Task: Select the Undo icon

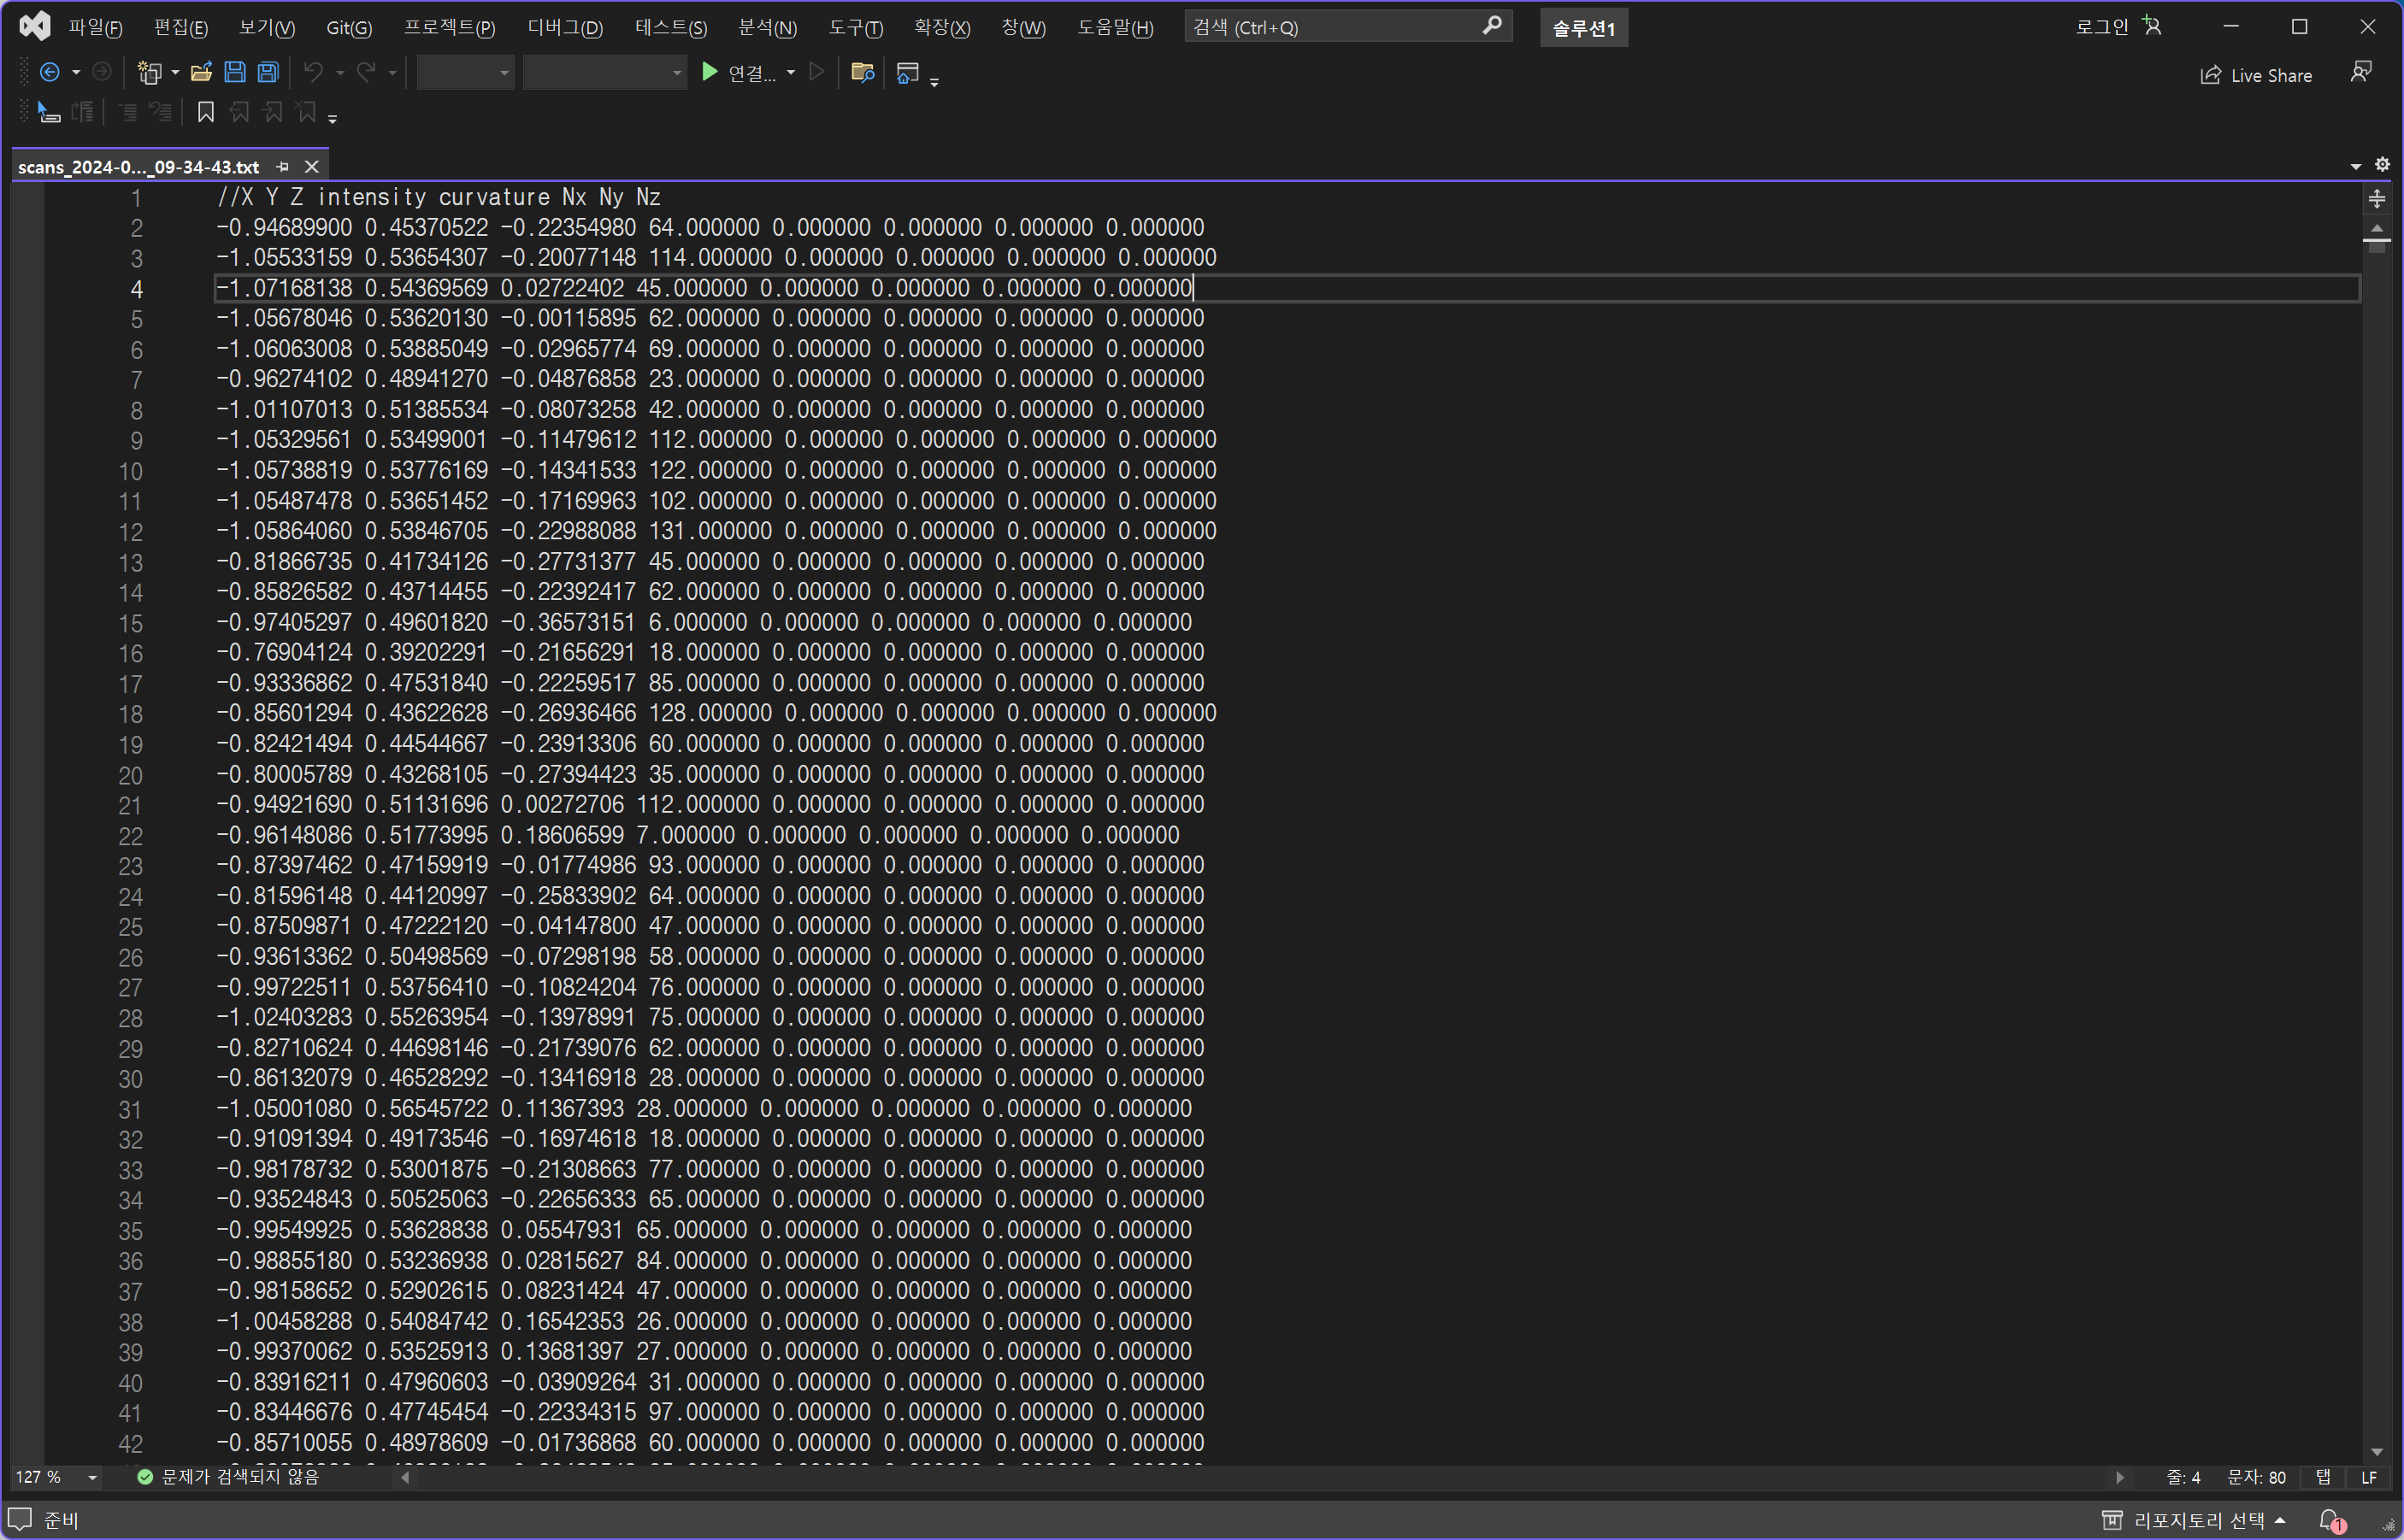Action: pos(313,72)
